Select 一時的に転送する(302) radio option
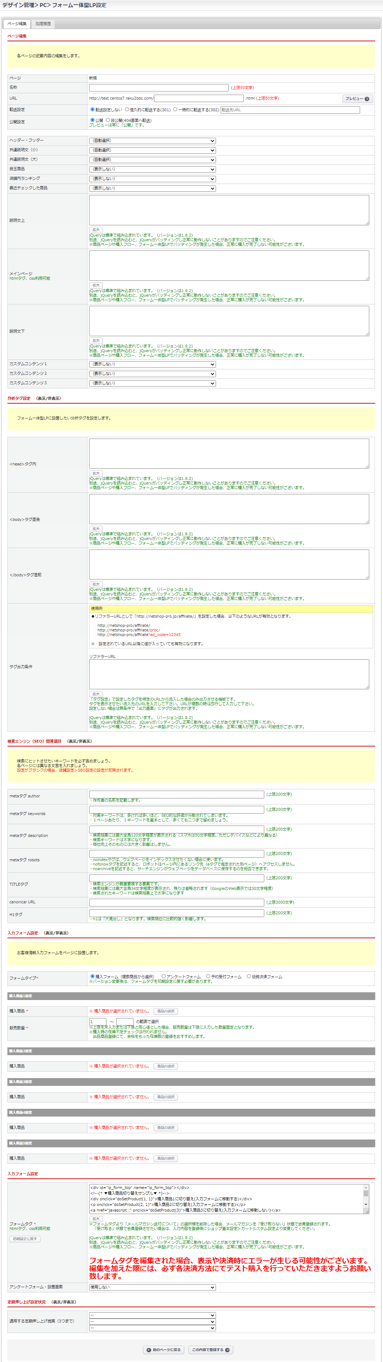Image resolution: width=383 pixels, height=1362 pixels. tap(175, 109)
